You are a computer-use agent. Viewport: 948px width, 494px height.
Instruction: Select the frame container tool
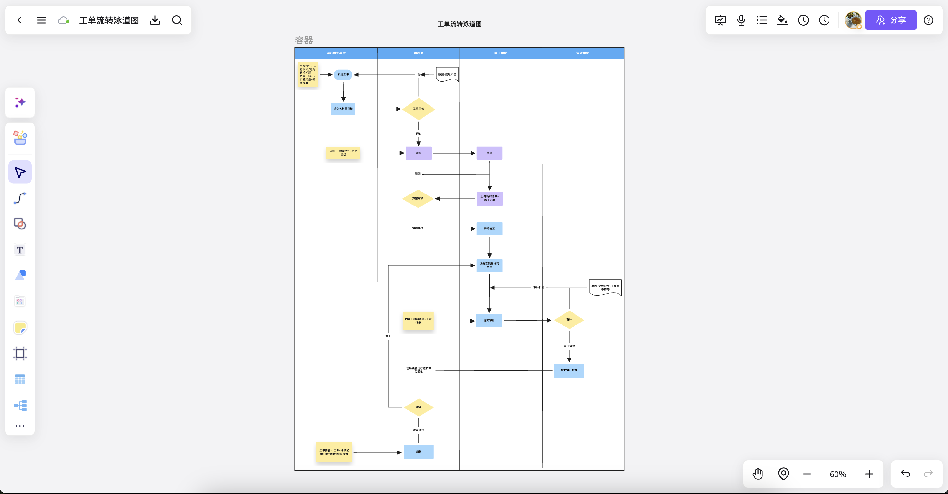[x=20, y=353]
